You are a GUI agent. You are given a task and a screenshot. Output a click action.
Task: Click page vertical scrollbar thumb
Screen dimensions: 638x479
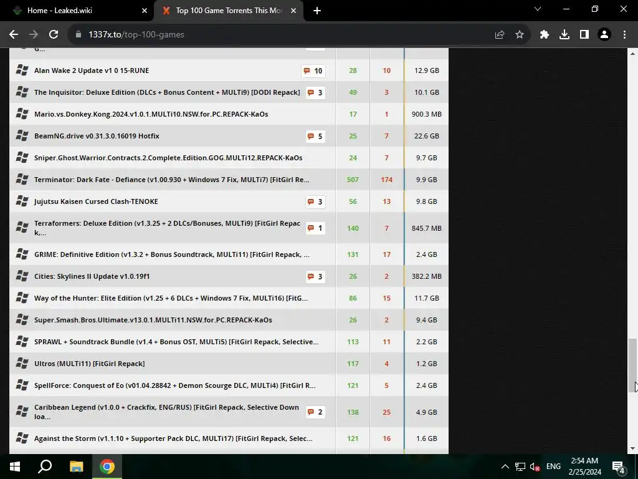(632, 365)
